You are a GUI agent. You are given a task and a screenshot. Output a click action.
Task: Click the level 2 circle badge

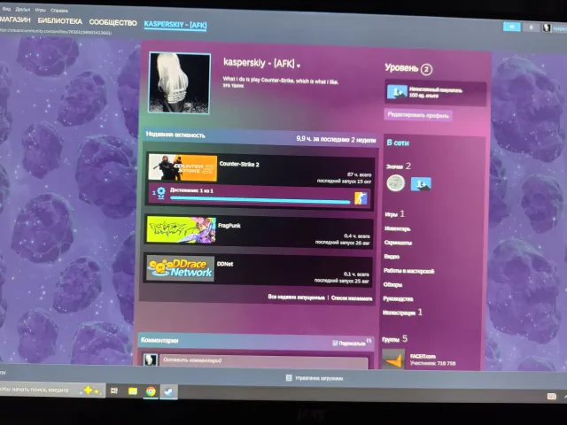tap(426, 69)
